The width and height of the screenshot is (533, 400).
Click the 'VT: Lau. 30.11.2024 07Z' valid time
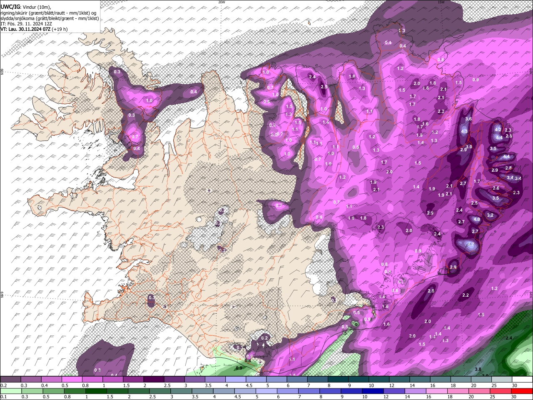pyautogui.click(x=25, y=29)
